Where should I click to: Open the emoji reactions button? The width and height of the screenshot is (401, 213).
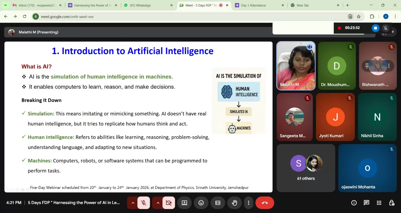201,203
